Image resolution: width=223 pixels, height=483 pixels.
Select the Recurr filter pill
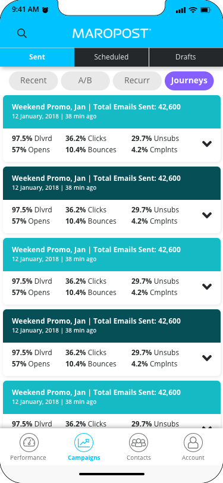tap(137, 81)
